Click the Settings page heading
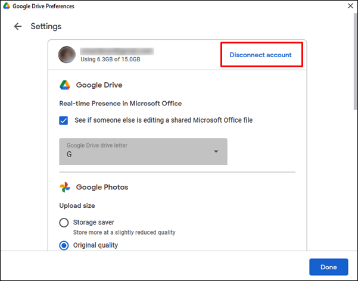358x281 pixels. tap(46, 26)
